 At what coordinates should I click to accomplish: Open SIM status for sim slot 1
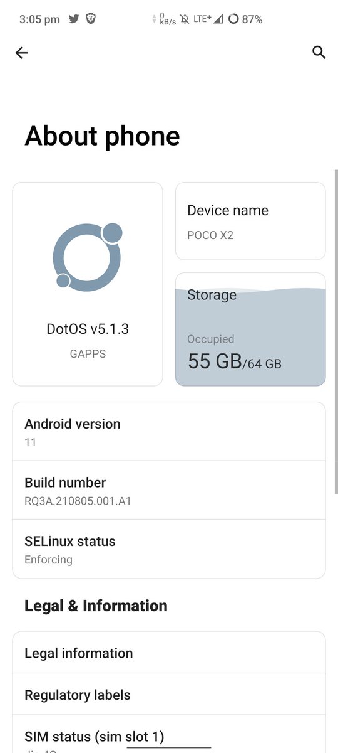point(169,734)
